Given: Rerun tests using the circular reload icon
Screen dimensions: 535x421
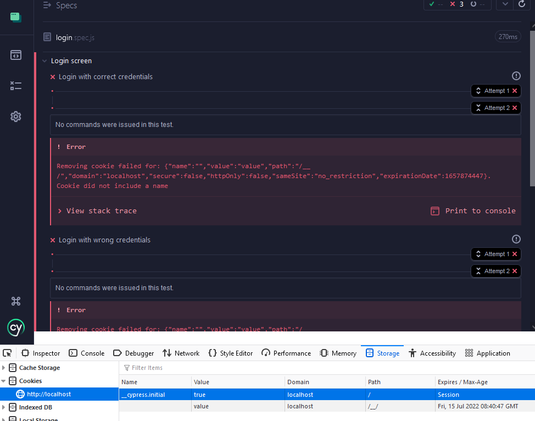Looking at the screenshot, I should click(x=521, y=5).
